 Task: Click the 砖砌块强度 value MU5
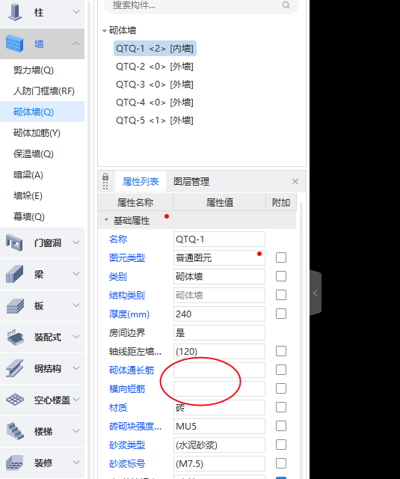tap(219, 426)
